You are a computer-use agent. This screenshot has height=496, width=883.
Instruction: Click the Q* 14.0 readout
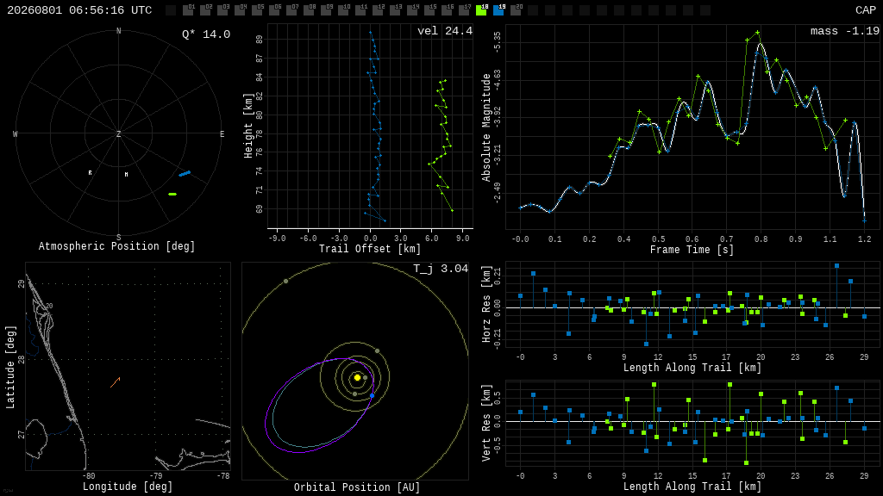[x=206, y=34]
